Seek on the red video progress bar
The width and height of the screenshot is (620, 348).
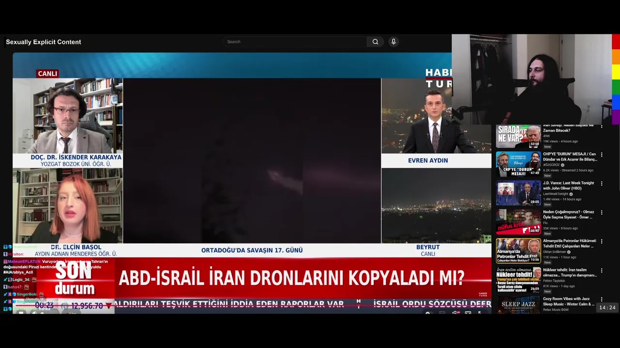click(252, 305)
